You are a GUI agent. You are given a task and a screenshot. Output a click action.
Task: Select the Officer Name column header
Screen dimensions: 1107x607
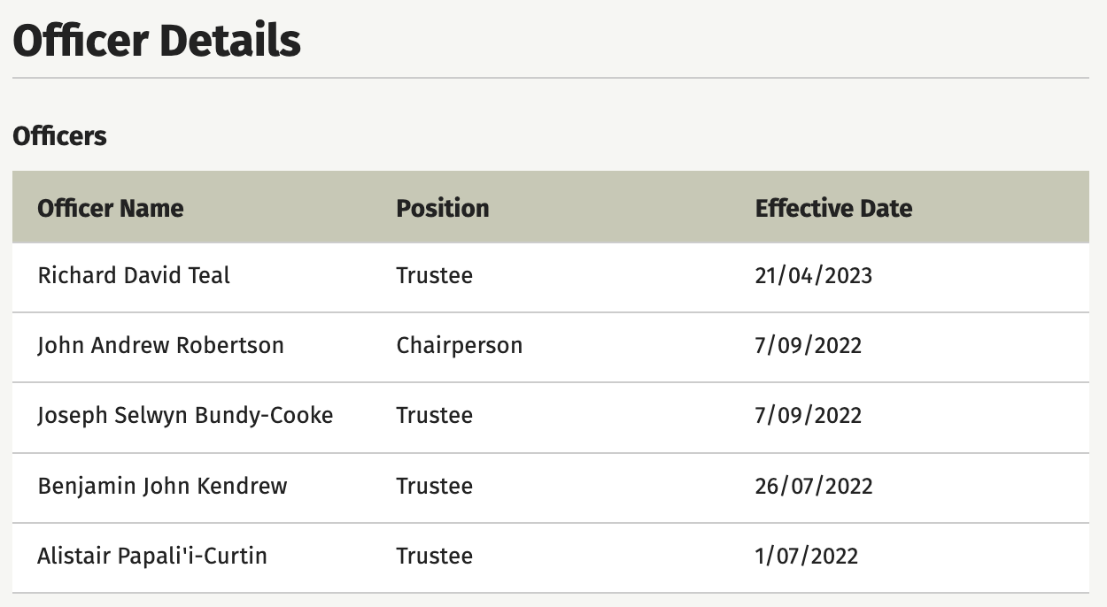pyautogui.click(x=111, y=208)
